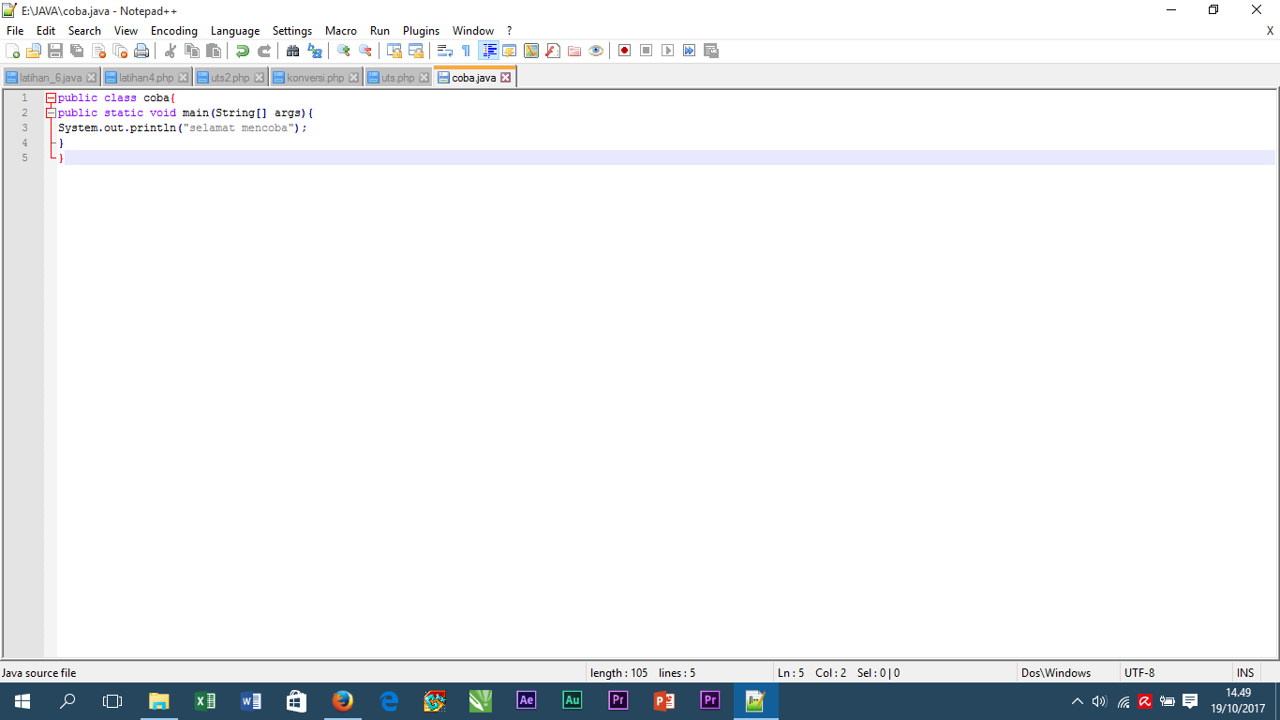The image size is (1280, 720).
Task: Open the hidden icons tray chevron
Action: point(1077,700)
